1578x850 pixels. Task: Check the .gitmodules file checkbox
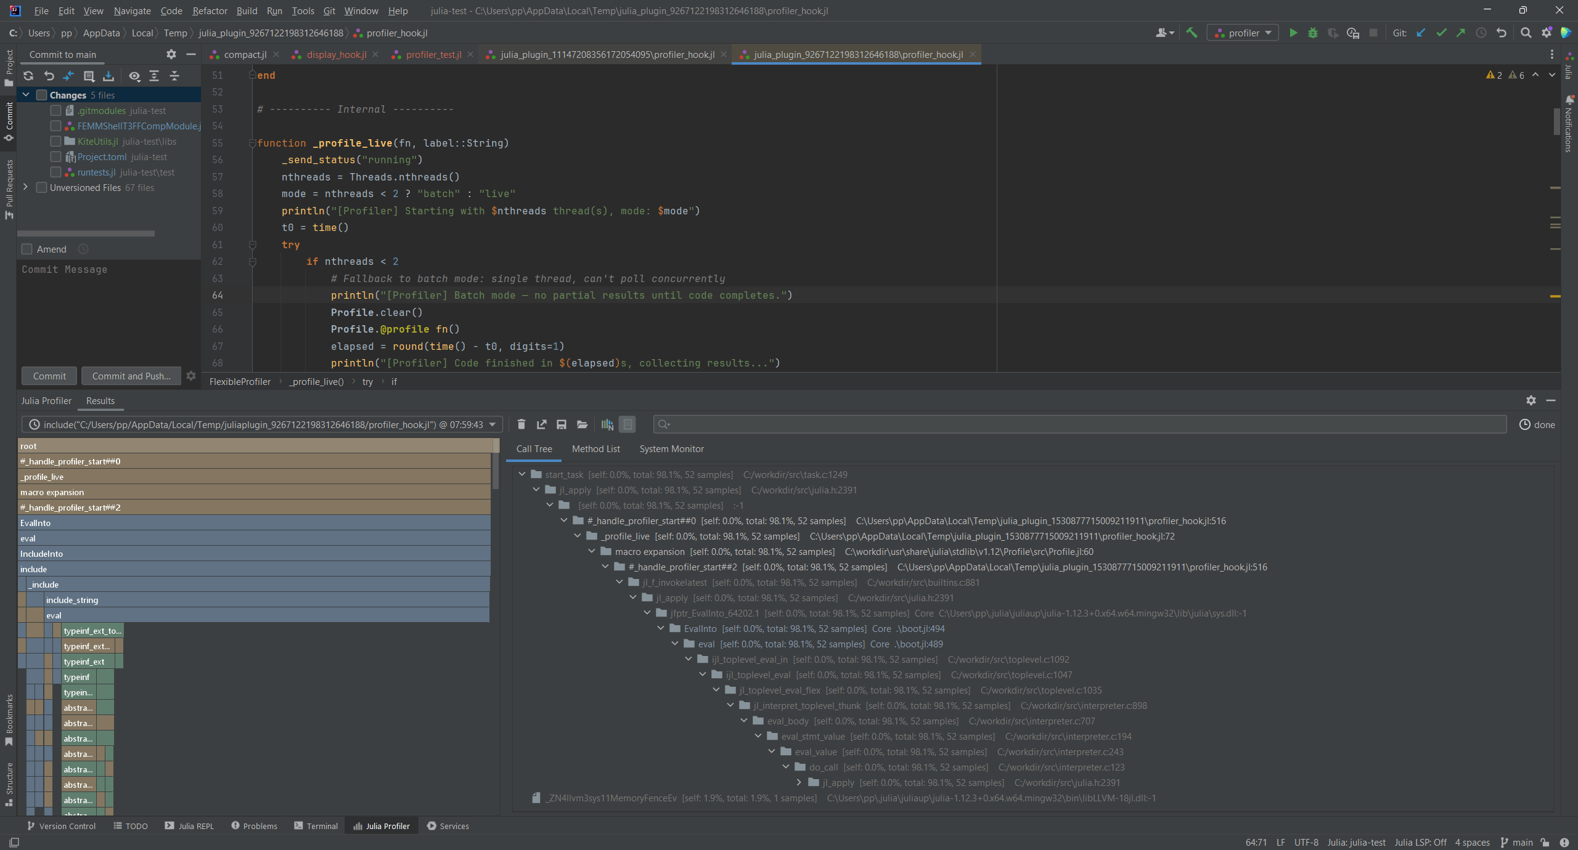click(55, 110)
